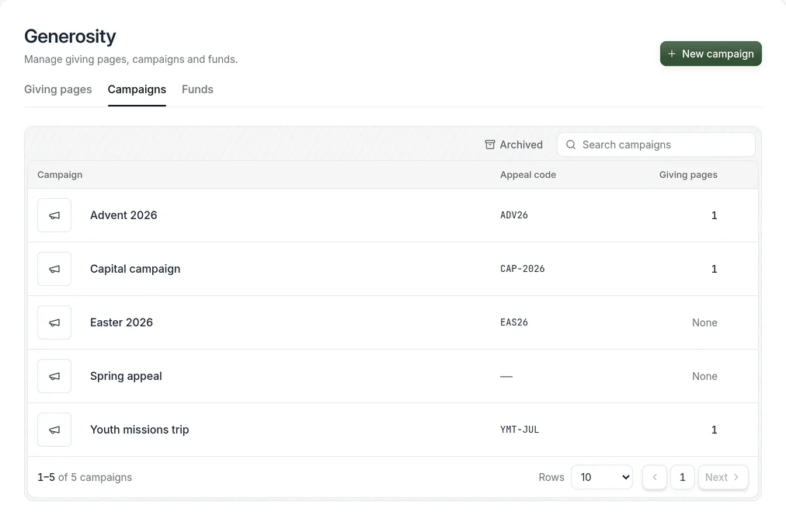This screenshot has height=526, width=786.
Task: Click the Capital campaign megaphone icon
Action: 54,269
